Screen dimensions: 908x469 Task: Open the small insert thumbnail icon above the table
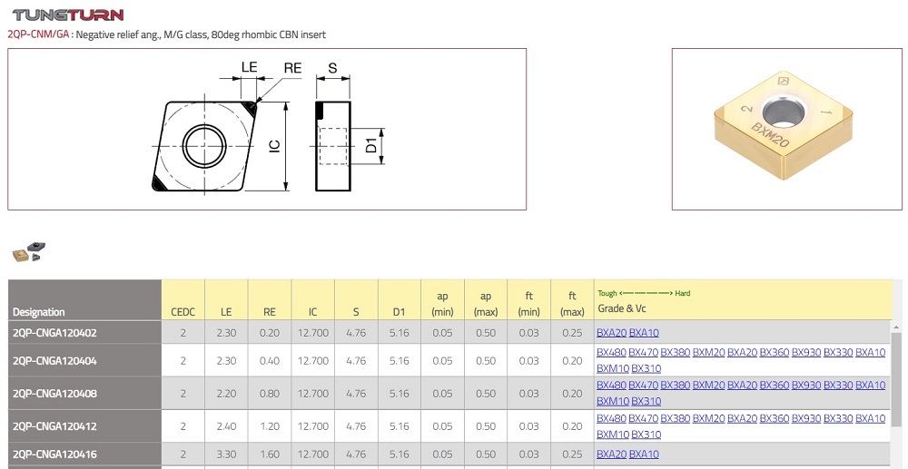click(29, 251)
